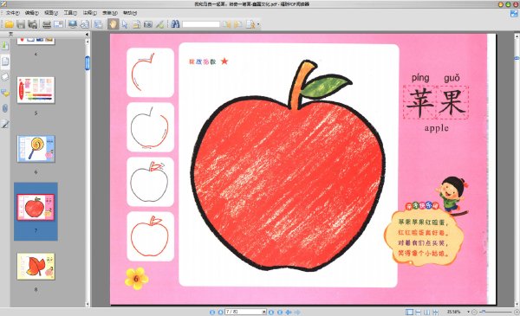Click the binoculars search icon
520x316 pixels.
[175, 24]
